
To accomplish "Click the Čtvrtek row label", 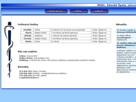I will pyautogui.click(x=28, y=39).
